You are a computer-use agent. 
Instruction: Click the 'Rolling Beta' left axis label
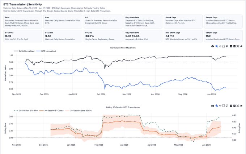(5, 128)
